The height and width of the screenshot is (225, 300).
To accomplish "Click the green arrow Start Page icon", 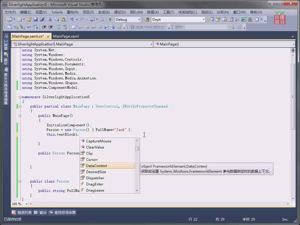I will [243, 19].
